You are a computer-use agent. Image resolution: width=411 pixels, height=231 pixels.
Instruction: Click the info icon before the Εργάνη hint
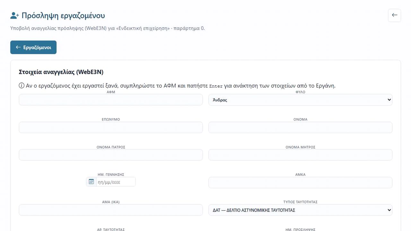pos(22,86)
